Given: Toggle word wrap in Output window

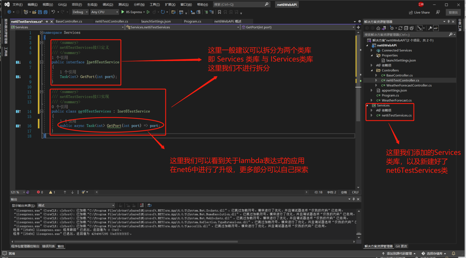Looking at the screenshot, I should (149, 205).
